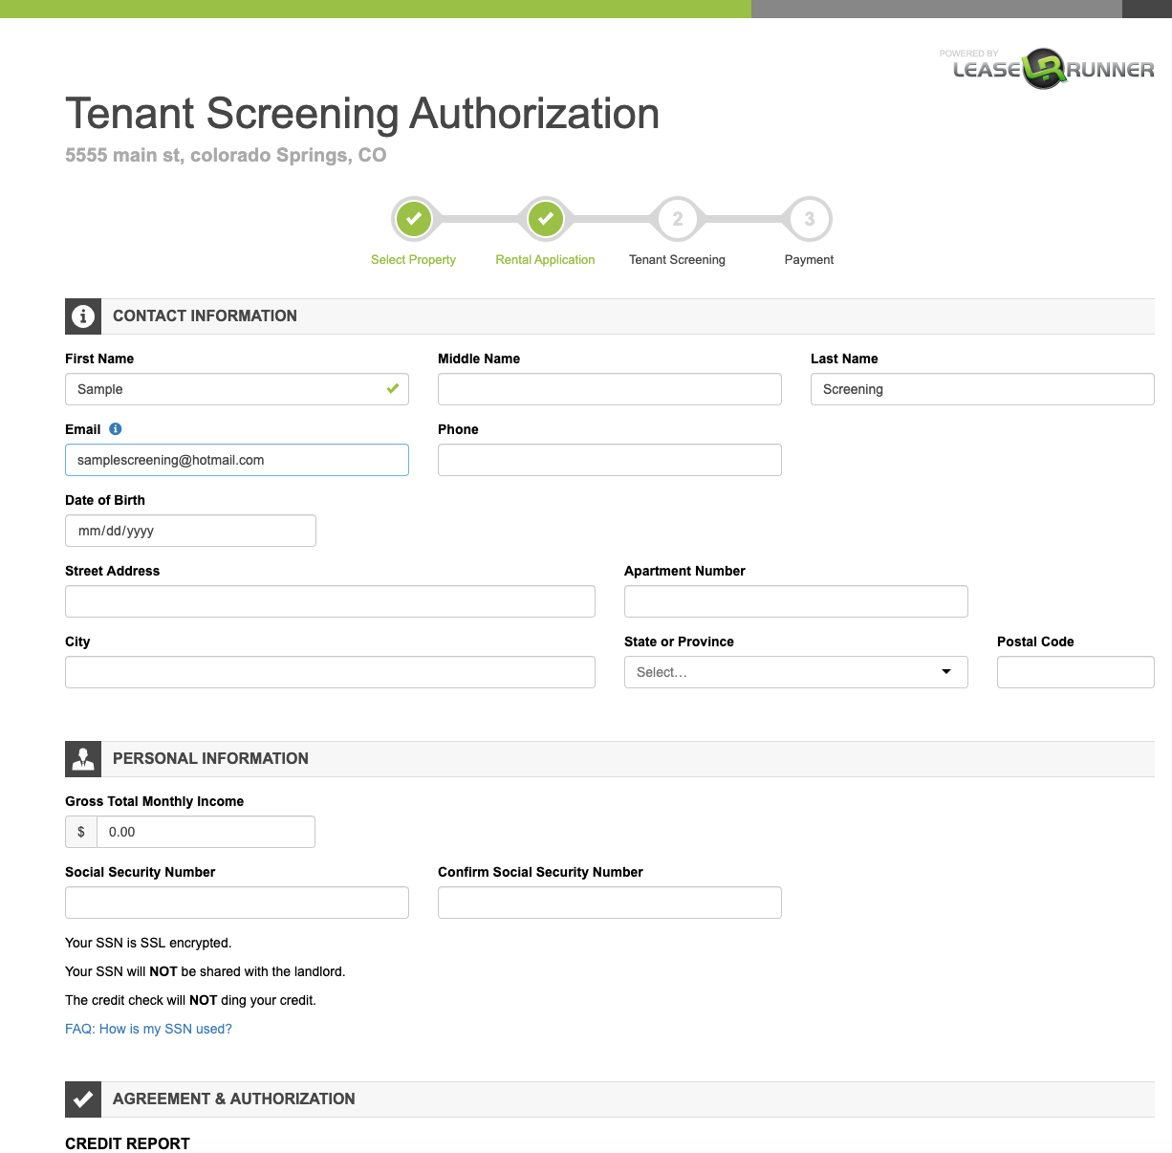This screenshot has width=1172, height=1153.
Task: Open the FAQ: How is my SSN used link
Action: click(x=148, y=1029)
